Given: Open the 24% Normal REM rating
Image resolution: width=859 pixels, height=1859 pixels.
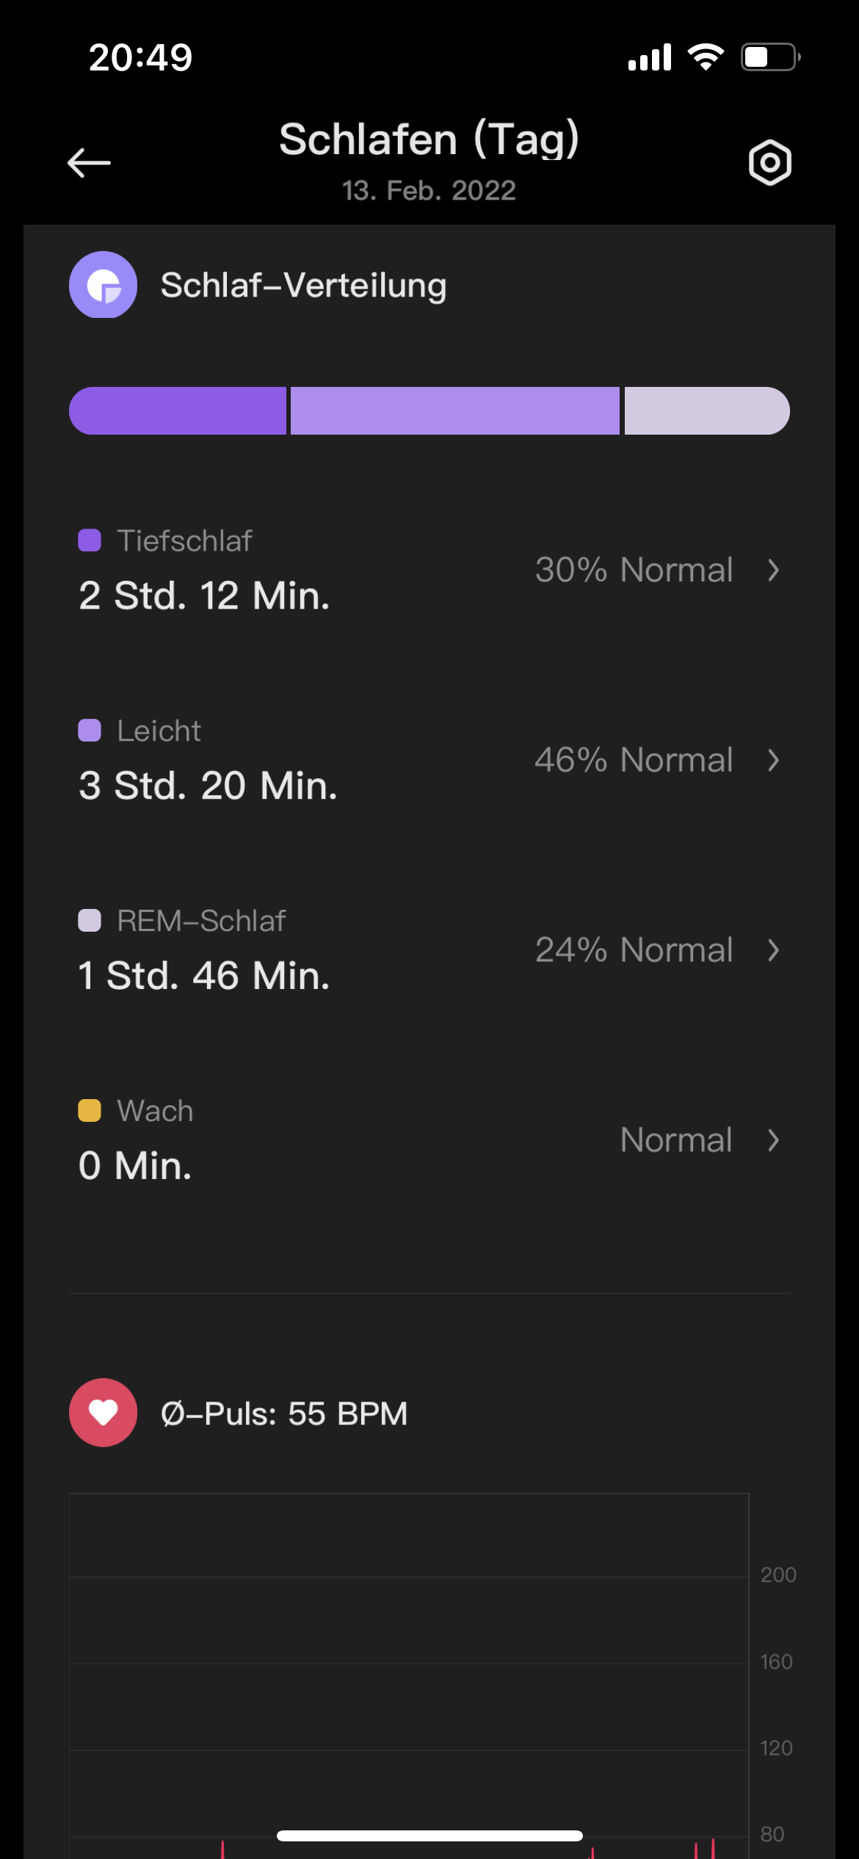Looking at the screenshot, I should (634, 950).
